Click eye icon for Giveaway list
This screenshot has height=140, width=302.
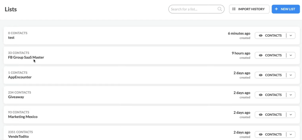click(x=261, y=95)
